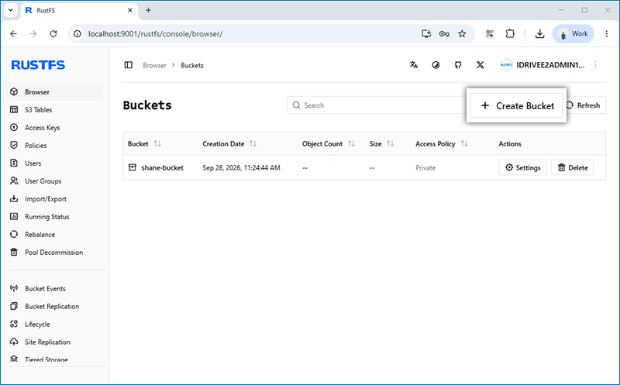Click the QR code icon in toolbar
This screenshot has height=385, width=620.
pyautogui.click(x=490, y=33)
